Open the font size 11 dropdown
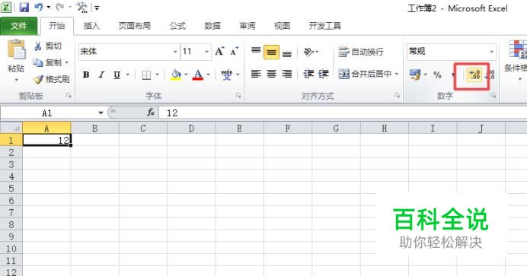 (x=206, y=52)
